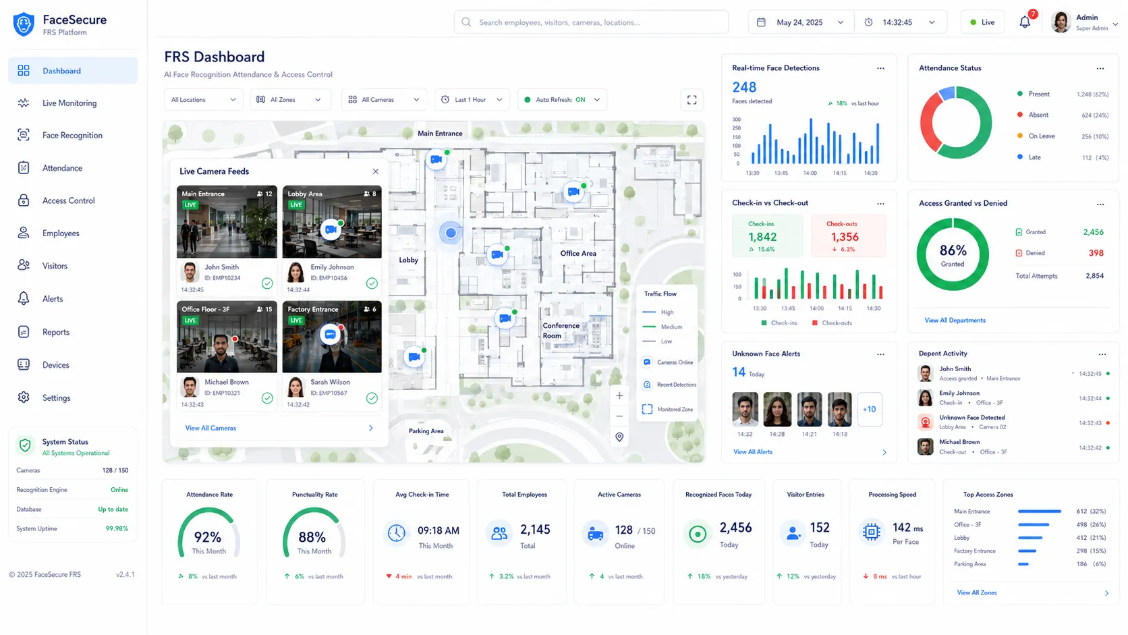Click the System Status shield icon

click(25, 445)
